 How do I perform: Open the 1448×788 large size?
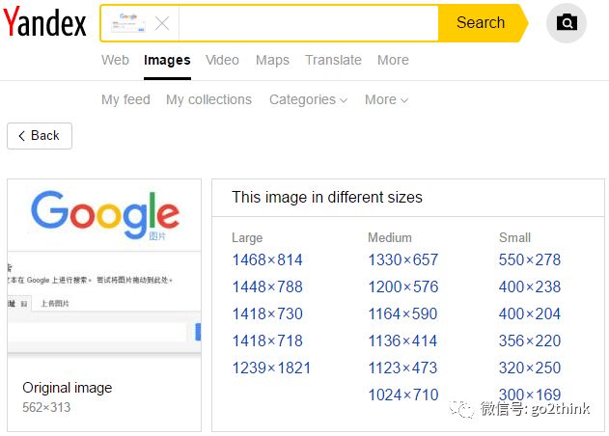click(267, 286)
